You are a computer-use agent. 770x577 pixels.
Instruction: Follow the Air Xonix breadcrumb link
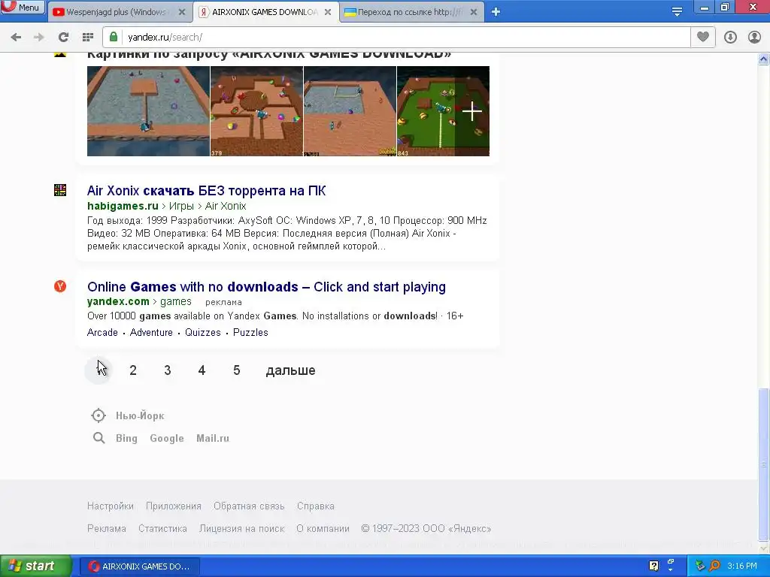tap(226, 206)
